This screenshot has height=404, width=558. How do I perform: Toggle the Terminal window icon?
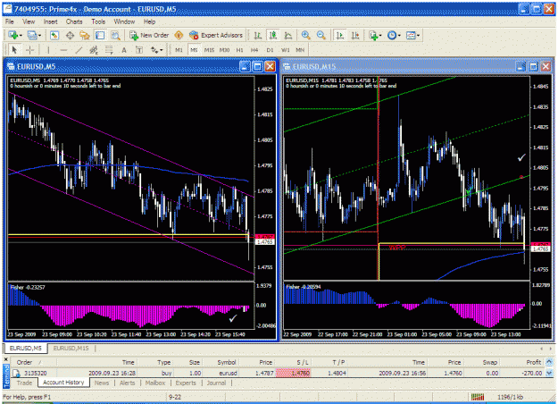coord(100,35)
